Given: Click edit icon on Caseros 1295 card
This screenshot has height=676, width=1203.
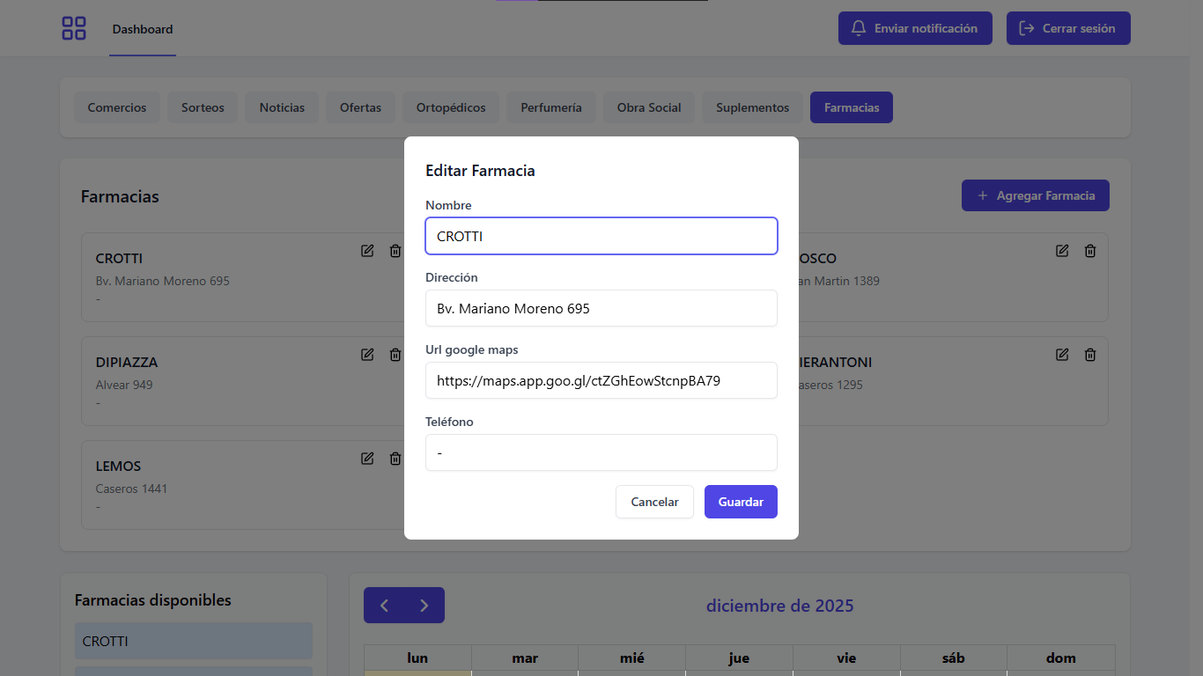Looking at the screenshot, I should (x=1062, y=355).
